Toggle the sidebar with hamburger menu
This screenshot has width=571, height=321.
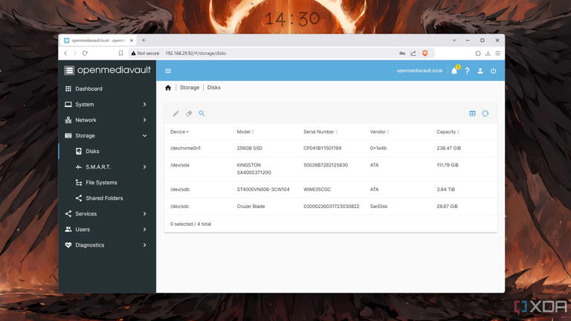(168, 71)
